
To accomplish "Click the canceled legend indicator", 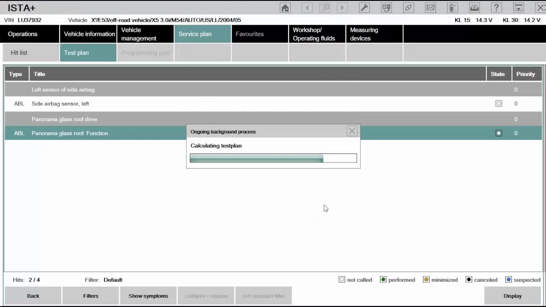I will tap(469, 280).
